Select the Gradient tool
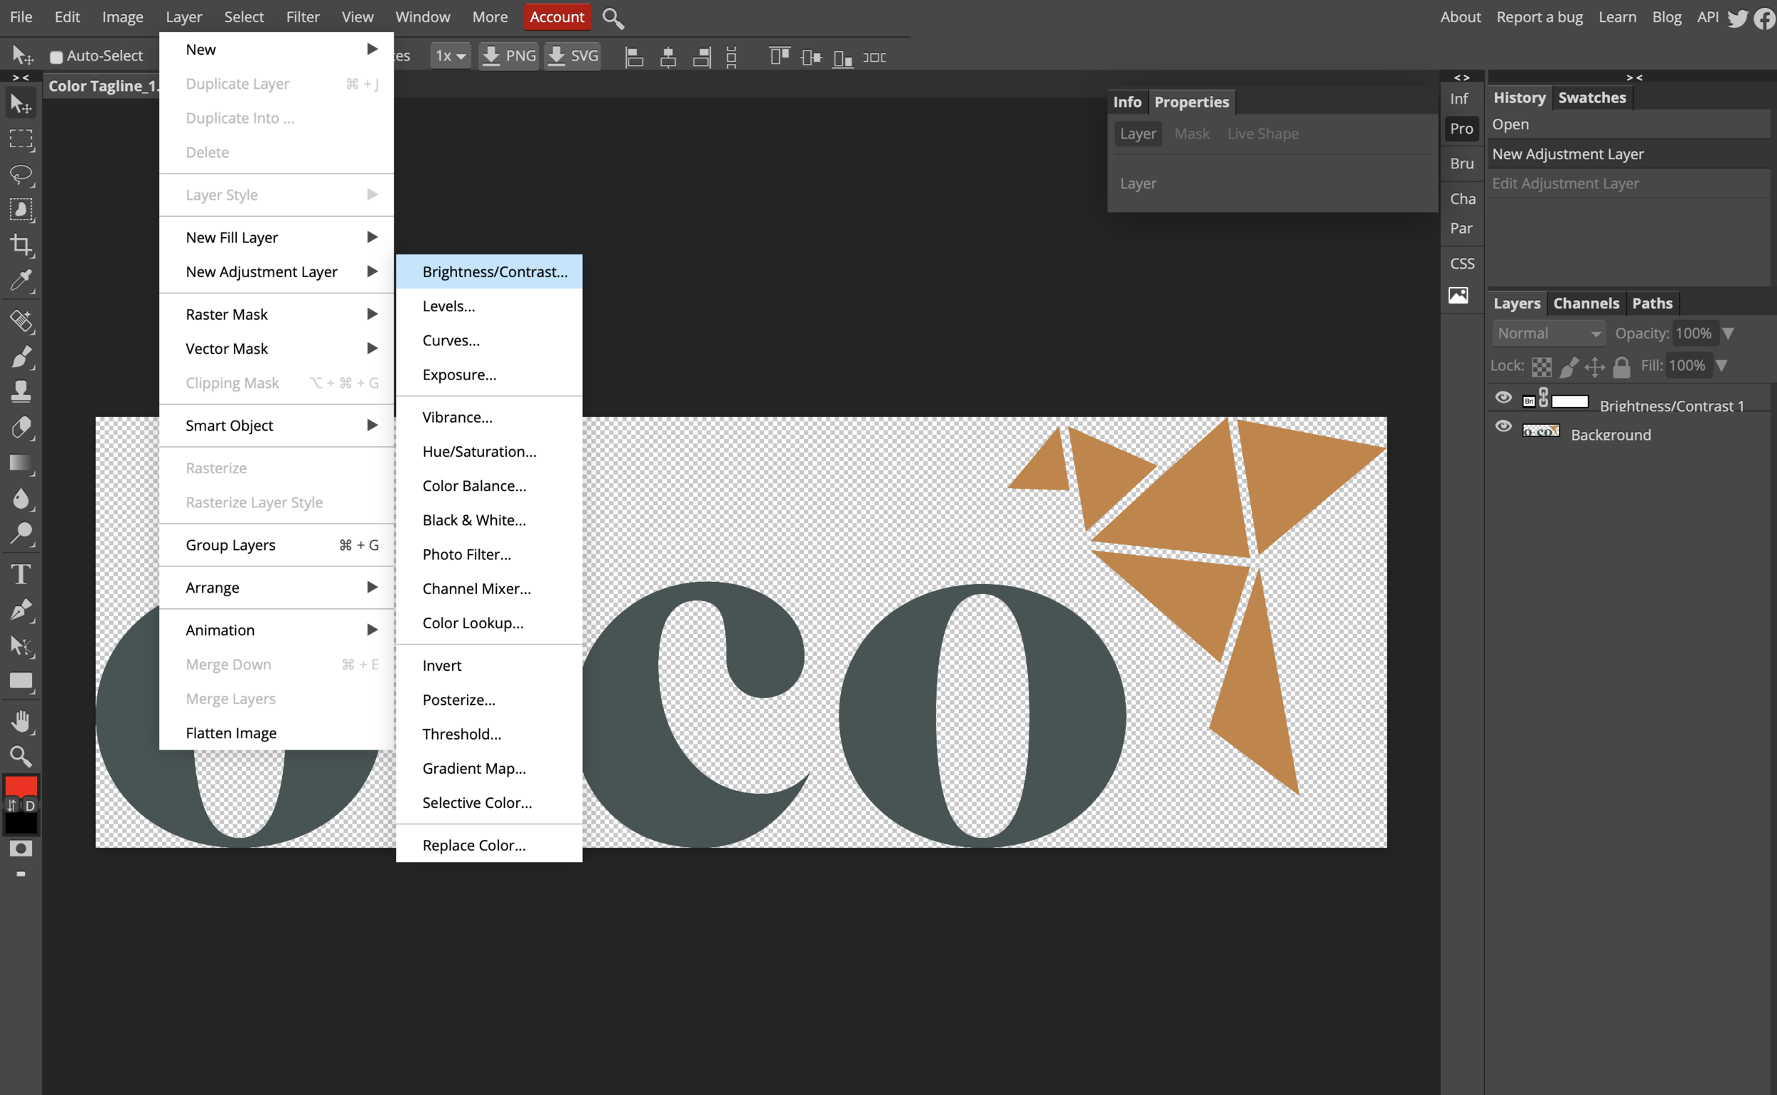The width and height of the screenshot is (1777, 1095). [21, 463]
